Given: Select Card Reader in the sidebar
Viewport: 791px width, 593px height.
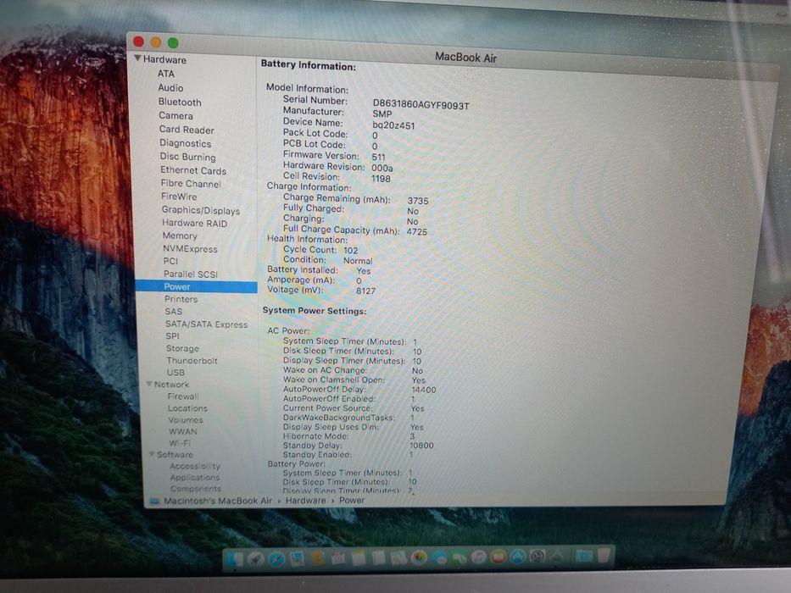Looking at the screenshot, I should pyautogui.click(x=187, y=130).
